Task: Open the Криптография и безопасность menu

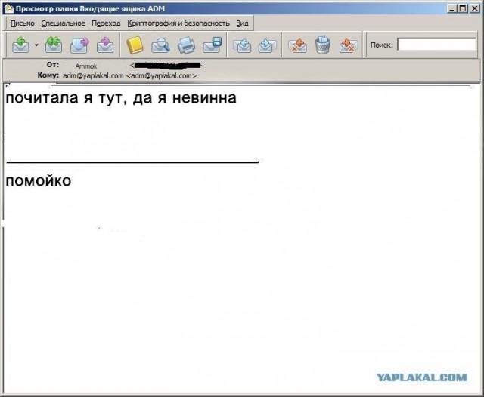Action: pyautogui.click(x=178, y=23)
